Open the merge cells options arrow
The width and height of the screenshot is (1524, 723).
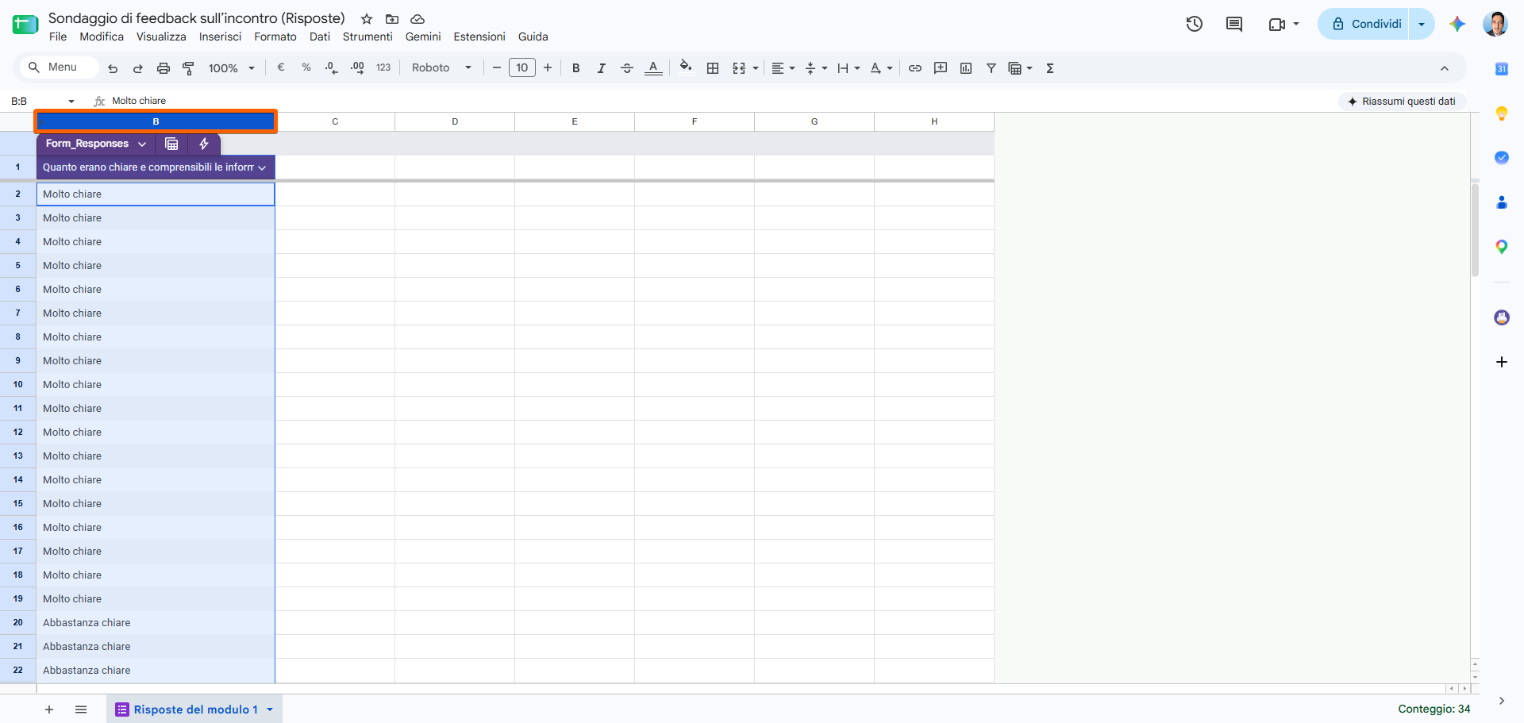click(756, 68)
